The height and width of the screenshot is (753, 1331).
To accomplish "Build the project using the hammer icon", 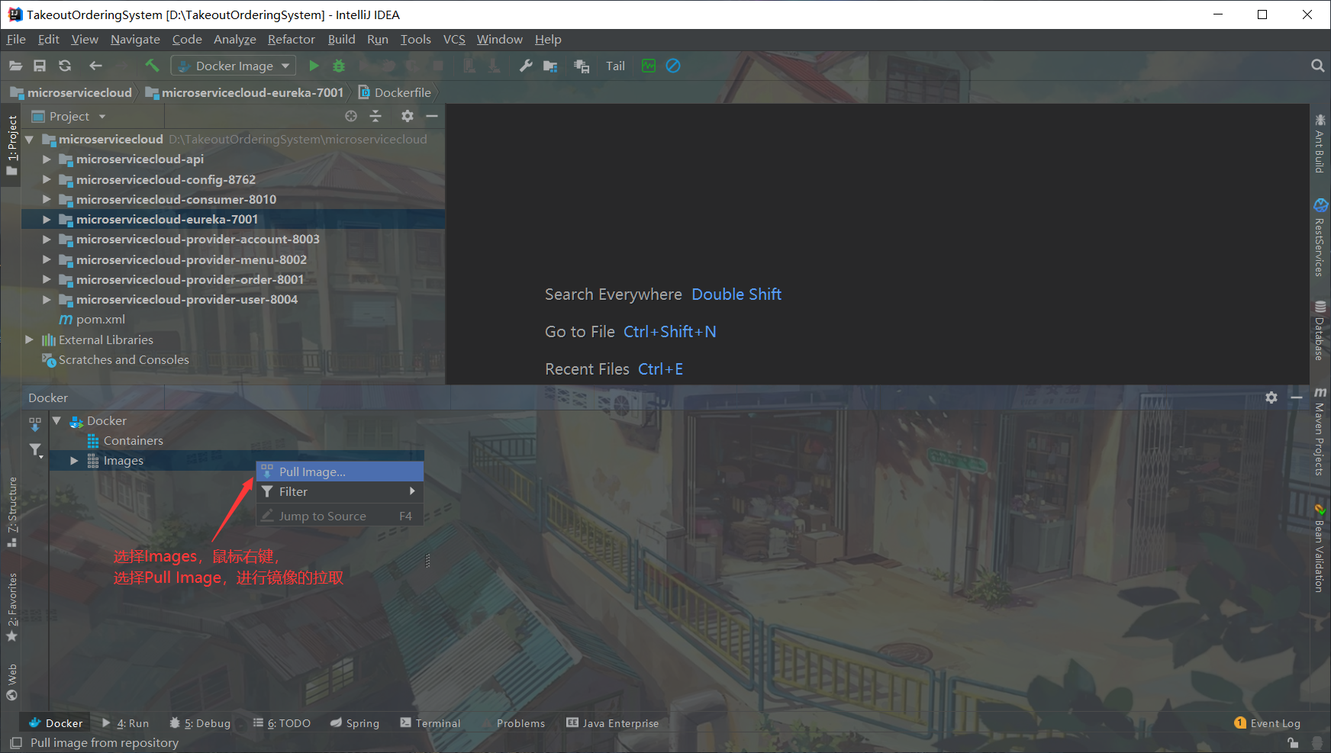I will [152, 66].
